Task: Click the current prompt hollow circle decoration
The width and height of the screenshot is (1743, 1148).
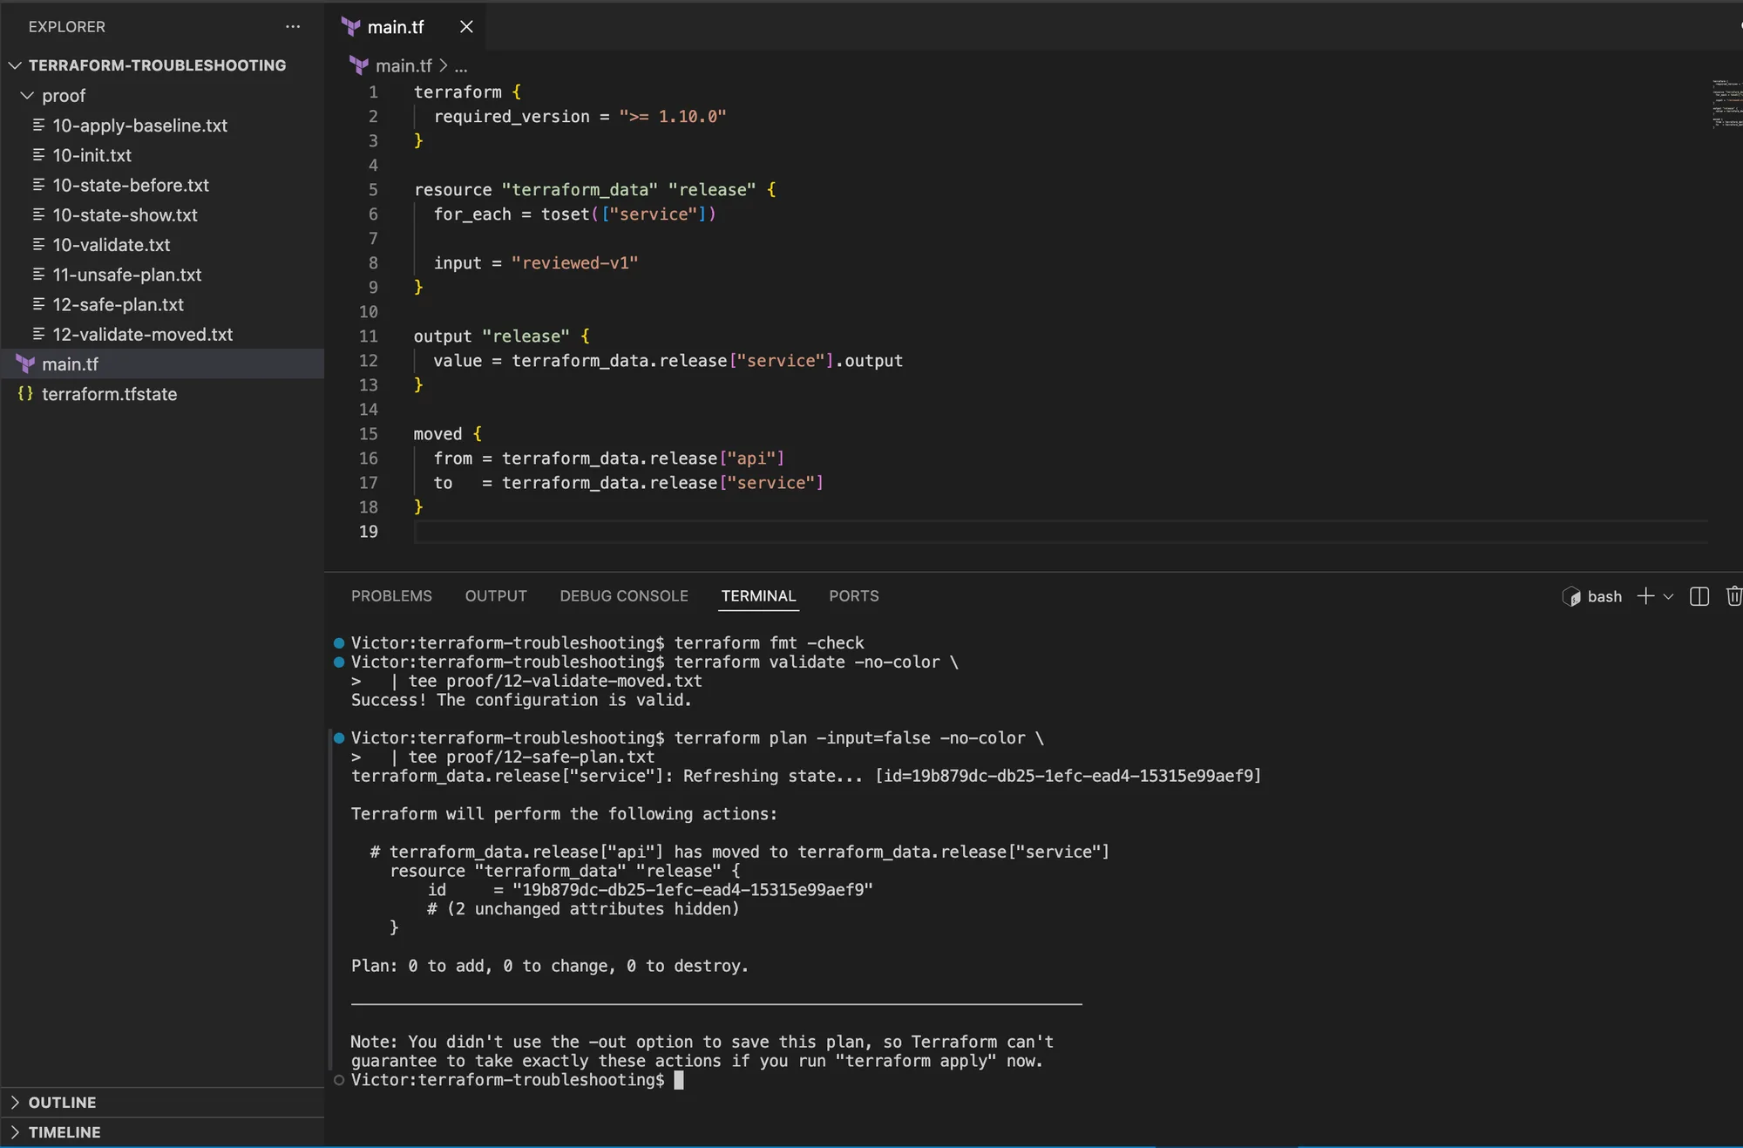Action: pyautogui.click(x=339, y=1080)
